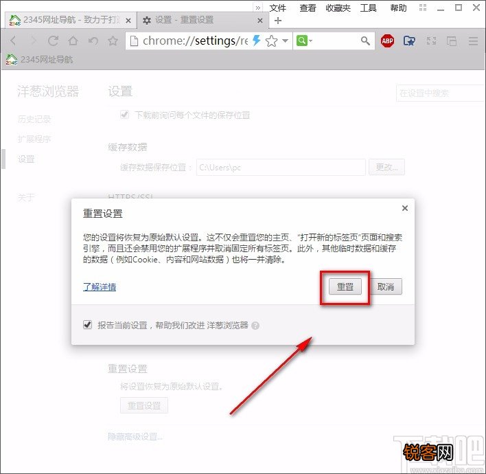Select 扩展程序 in the sidebar
The height and width of the screenshot is (474, 486).
tap(34, 139)
